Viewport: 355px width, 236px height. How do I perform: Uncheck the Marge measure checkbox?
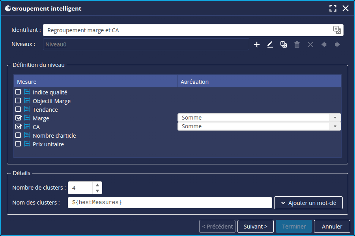coord(18,118)
